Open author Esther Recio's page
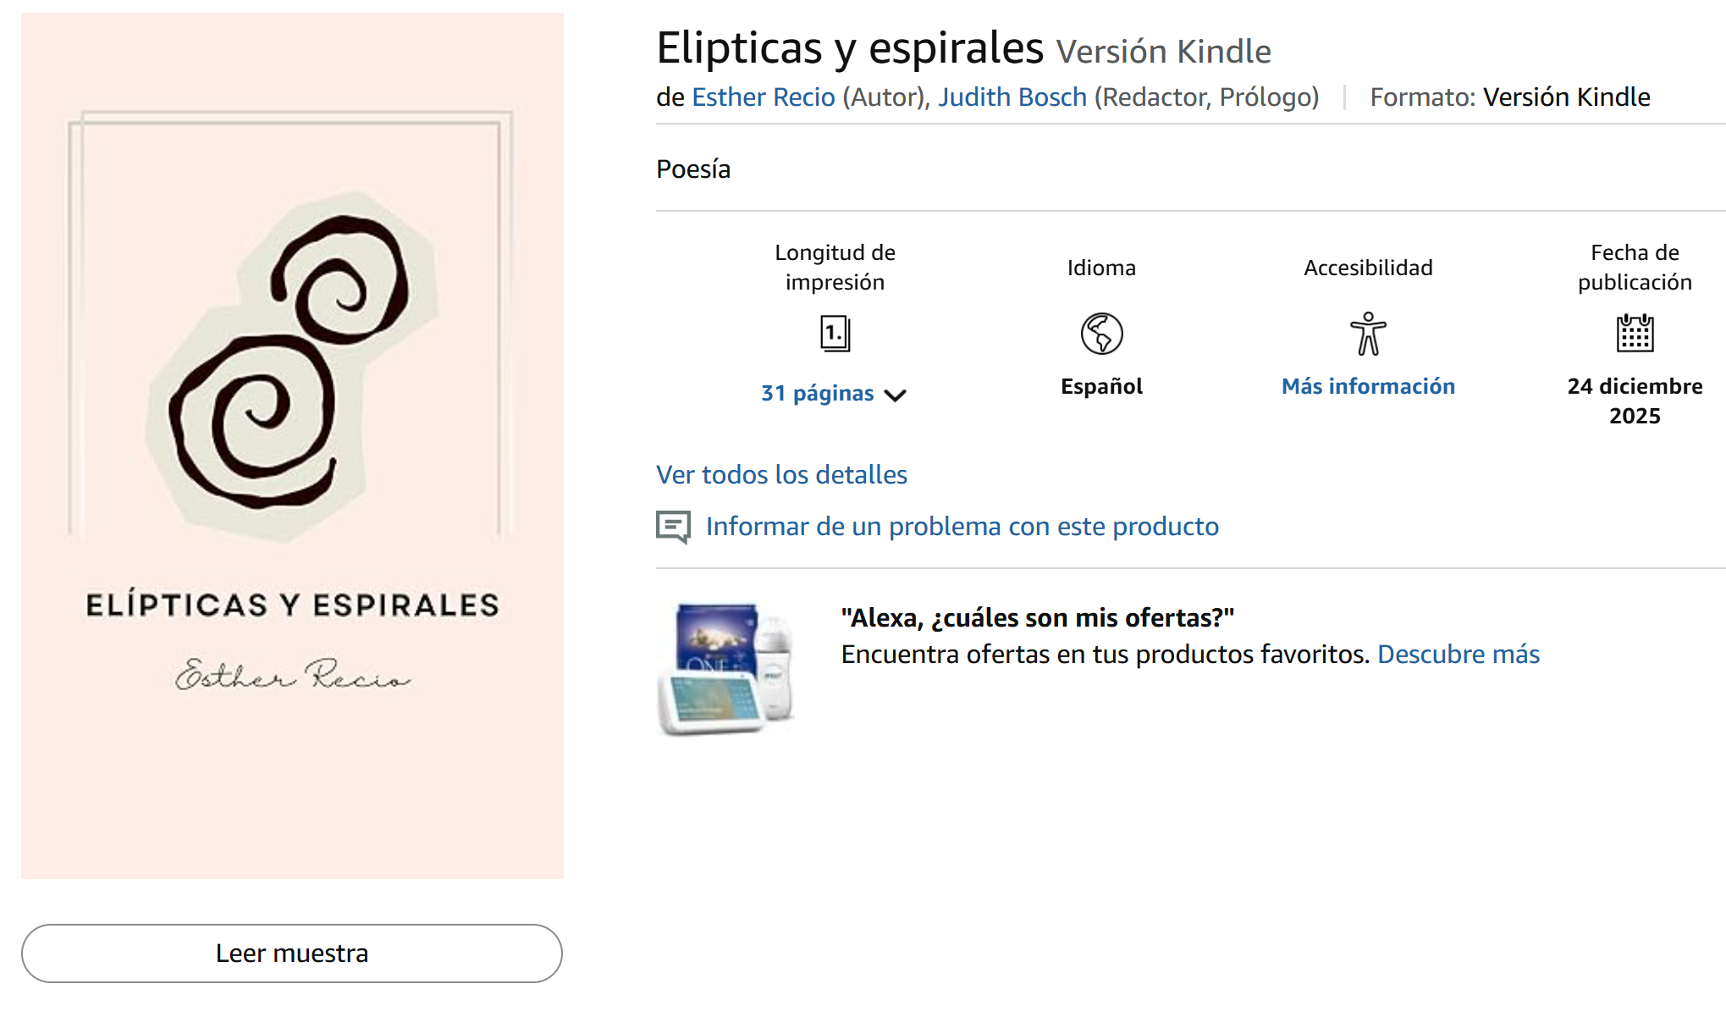Viewport: 1726px width, 1028px height. (x=764, y=97)
